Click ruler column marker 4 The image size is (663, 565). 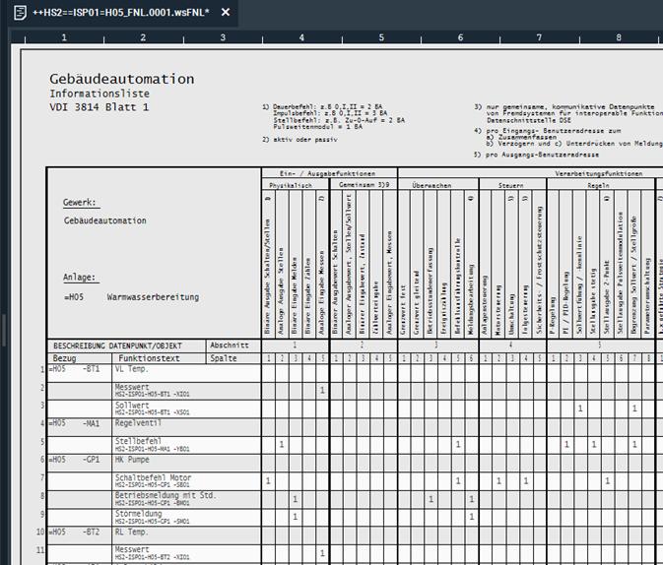click(x=301, y=37)
